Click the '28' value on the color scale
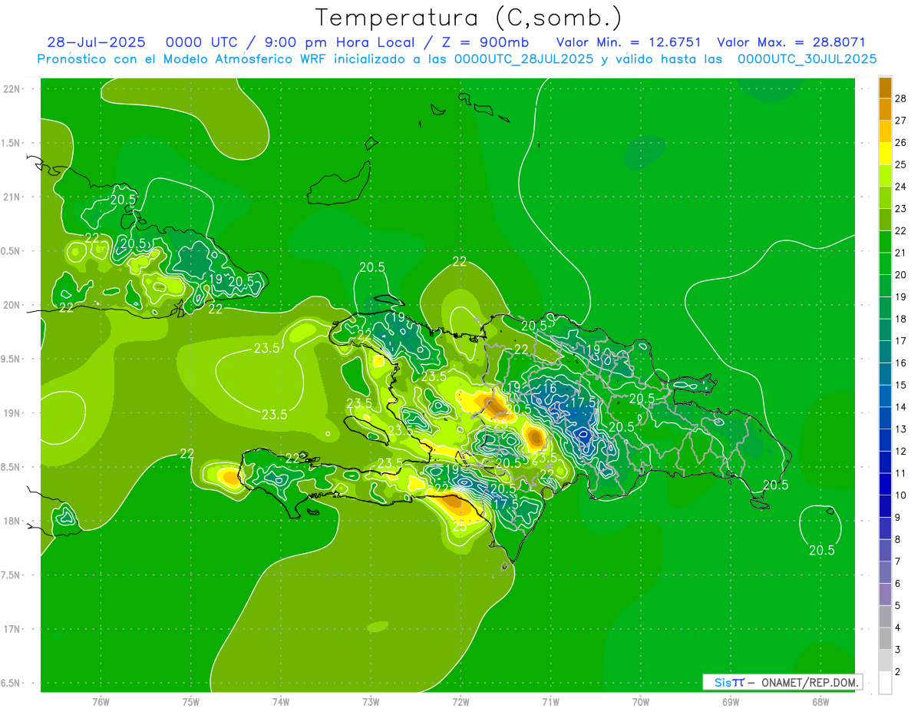 [x=901, y=98]
